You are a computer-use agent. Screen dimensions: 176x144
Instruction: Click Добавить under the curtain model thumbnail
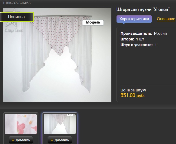(x=60, y=140)
